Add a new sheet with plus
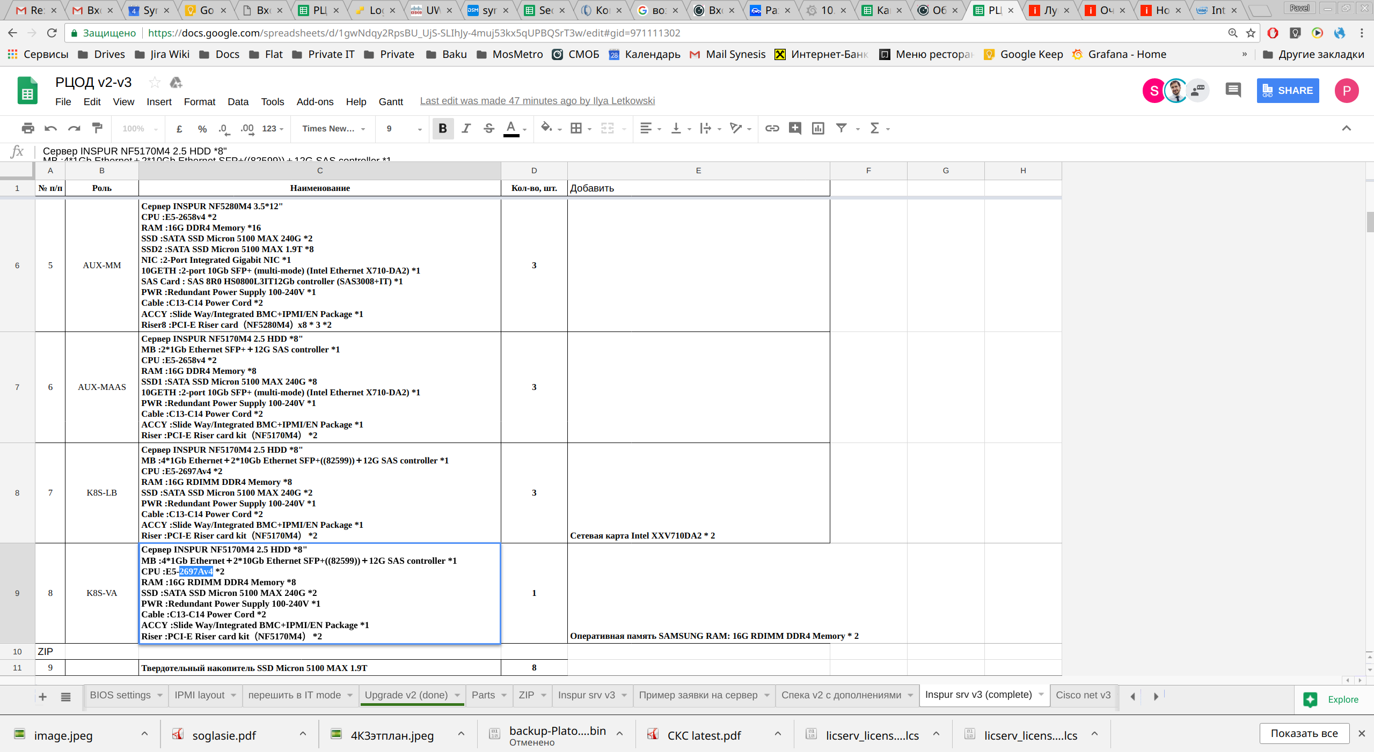Image resolution: width=1374 pixels, height=752 pixels. coord(43,696)
